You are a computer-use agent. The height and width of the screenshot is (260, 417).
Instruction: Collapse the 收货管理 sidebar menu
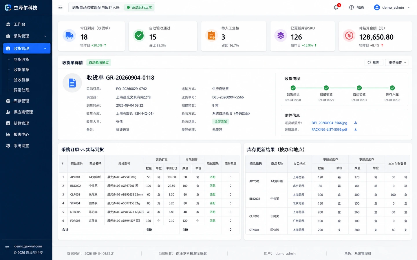27,49
